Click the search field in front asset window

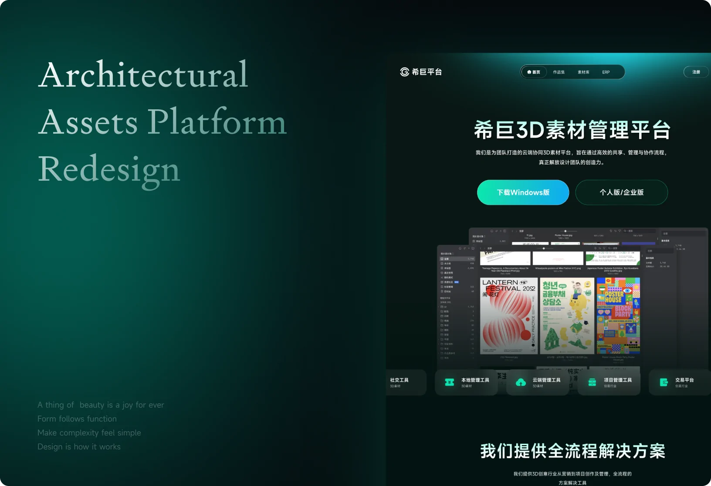point(624,248)
